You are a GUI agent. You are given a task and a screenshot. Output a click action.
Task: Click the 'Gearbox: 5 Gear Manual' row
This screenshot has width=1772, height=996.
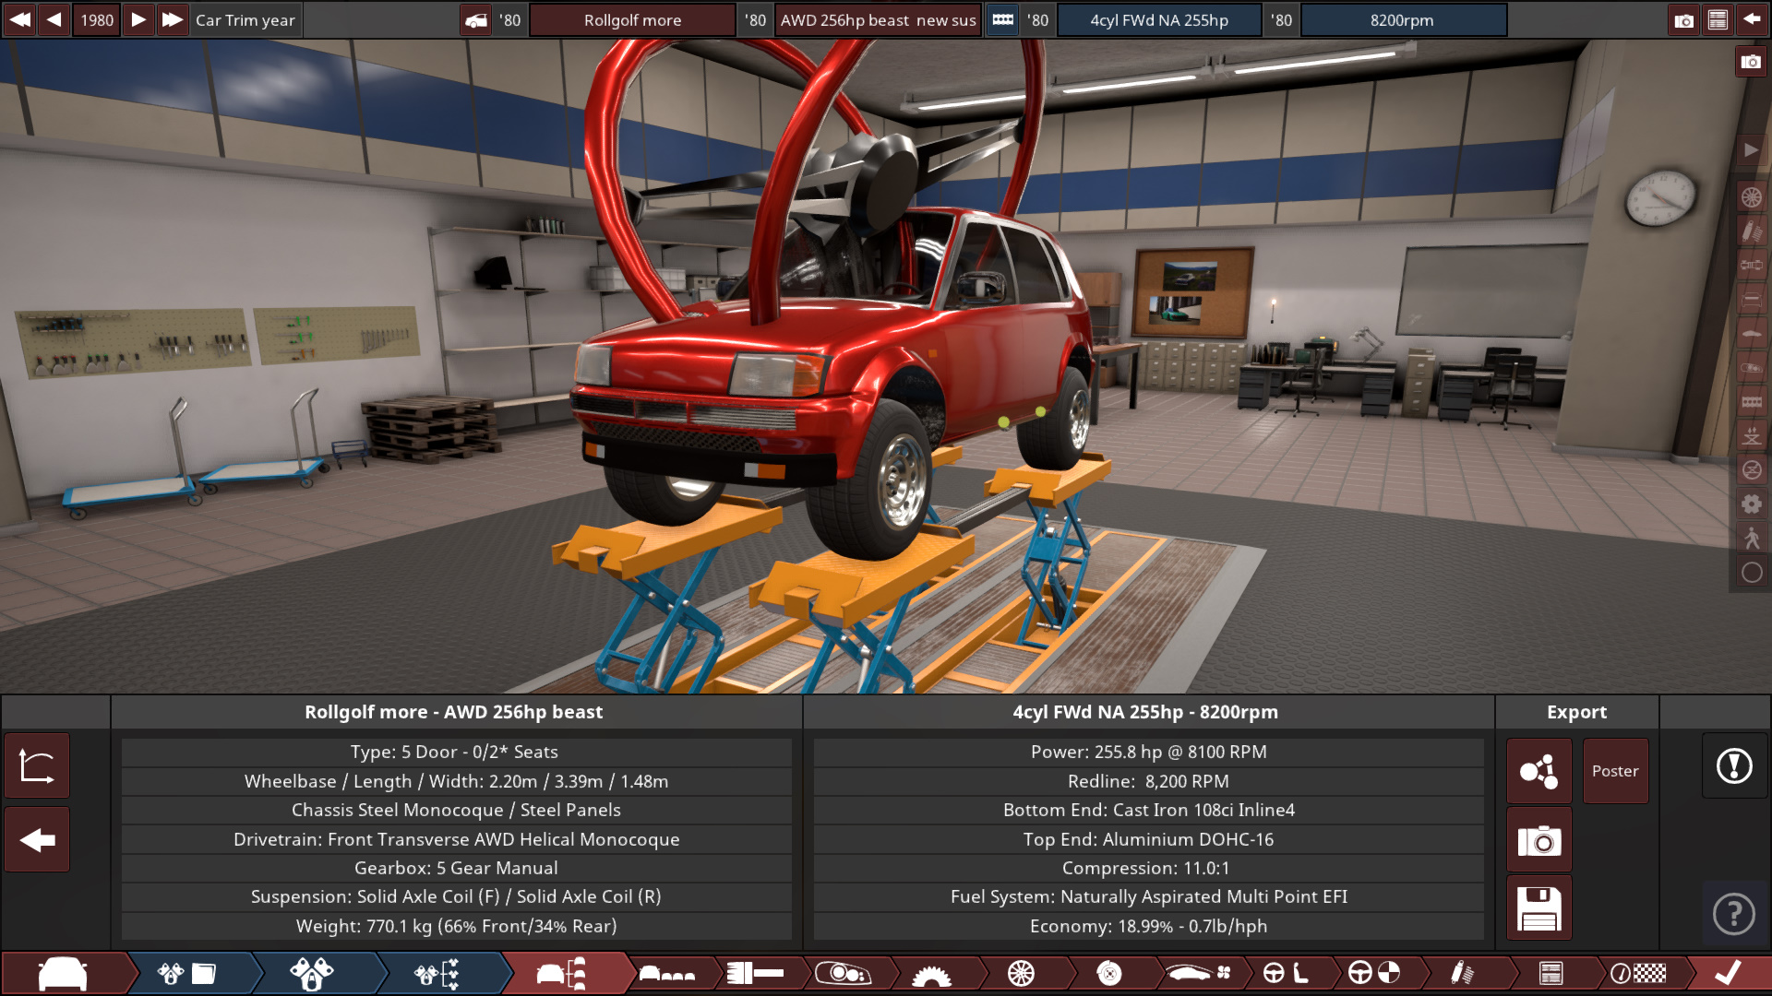click(456, 868)
